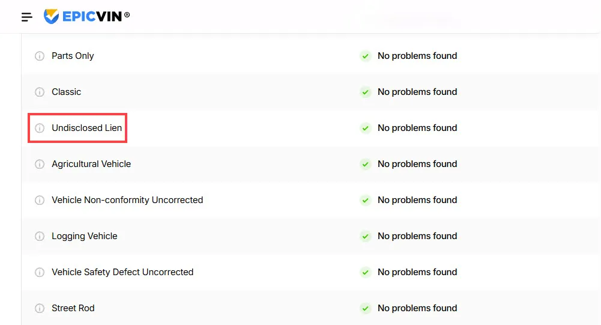Viewport: 601px width, 325px height.
Task: Click the EPICVIN wordmark text
Action: (x=92, y=16)
